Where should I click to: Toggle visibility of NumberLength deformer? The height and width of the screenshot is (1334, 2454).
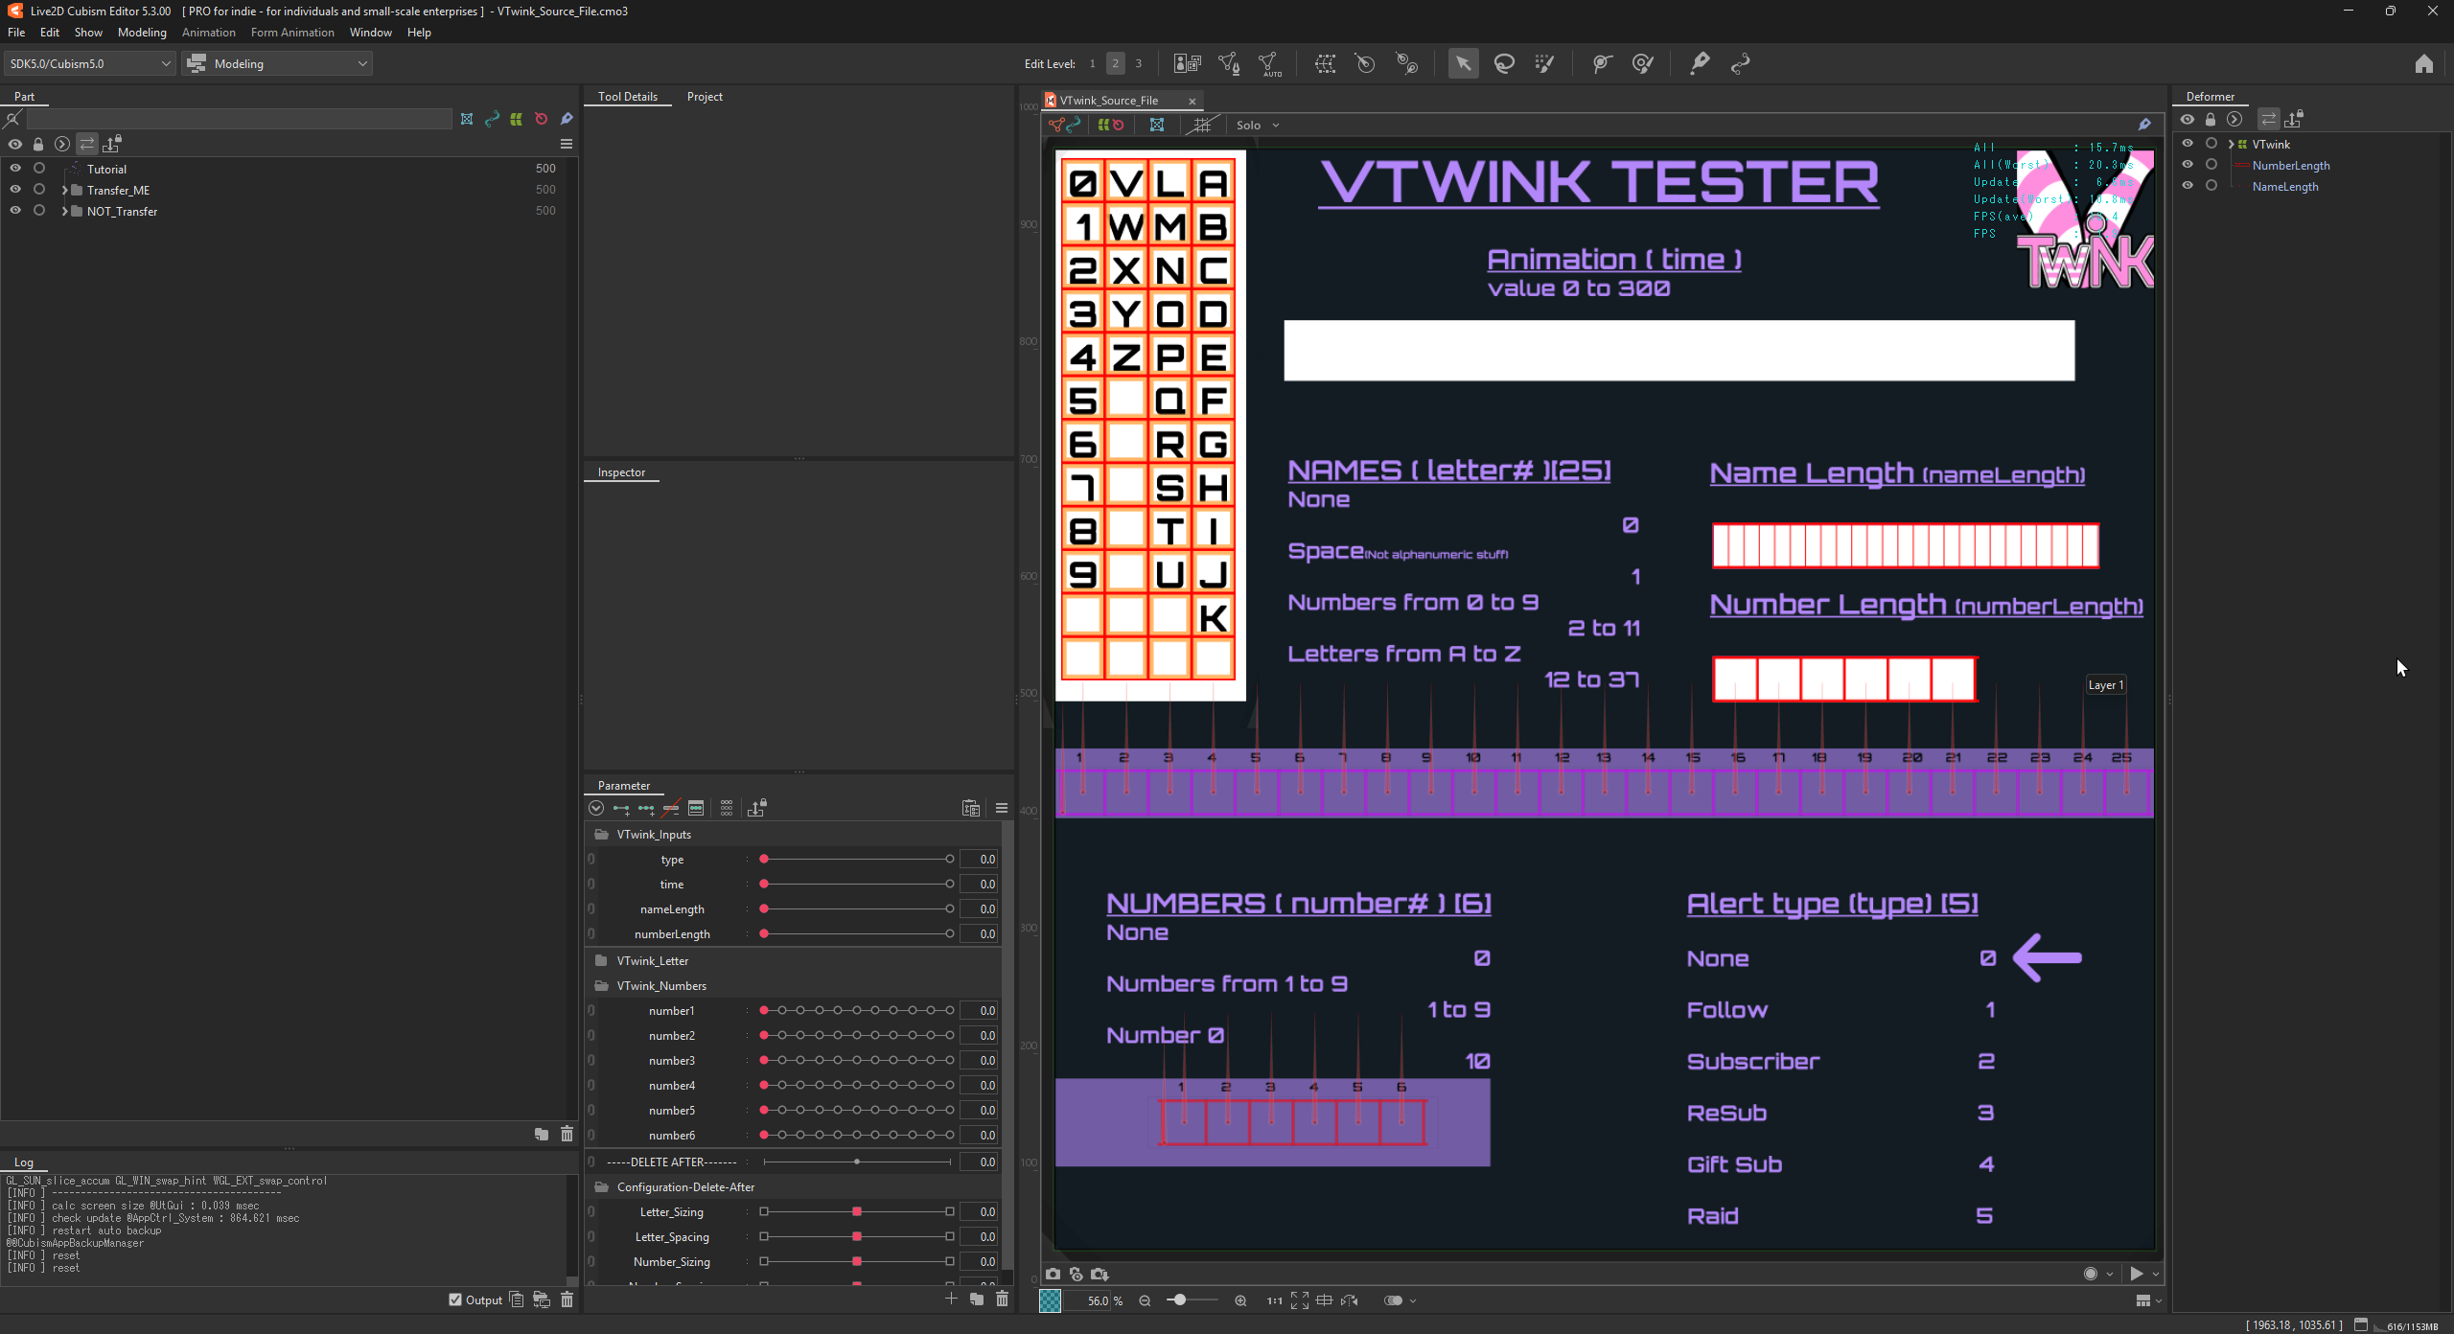tap(2188, 165)
